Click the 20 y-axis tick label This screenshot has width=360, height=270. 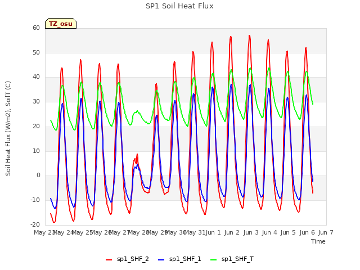point(36,126)
